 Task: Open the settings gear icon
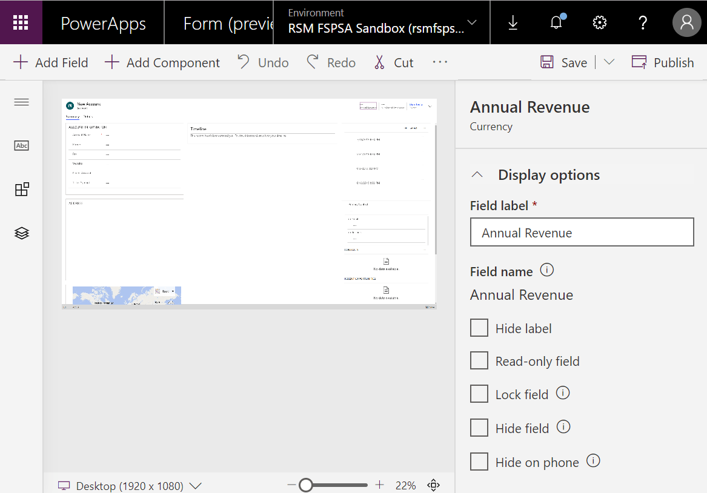tap(600, 22)
